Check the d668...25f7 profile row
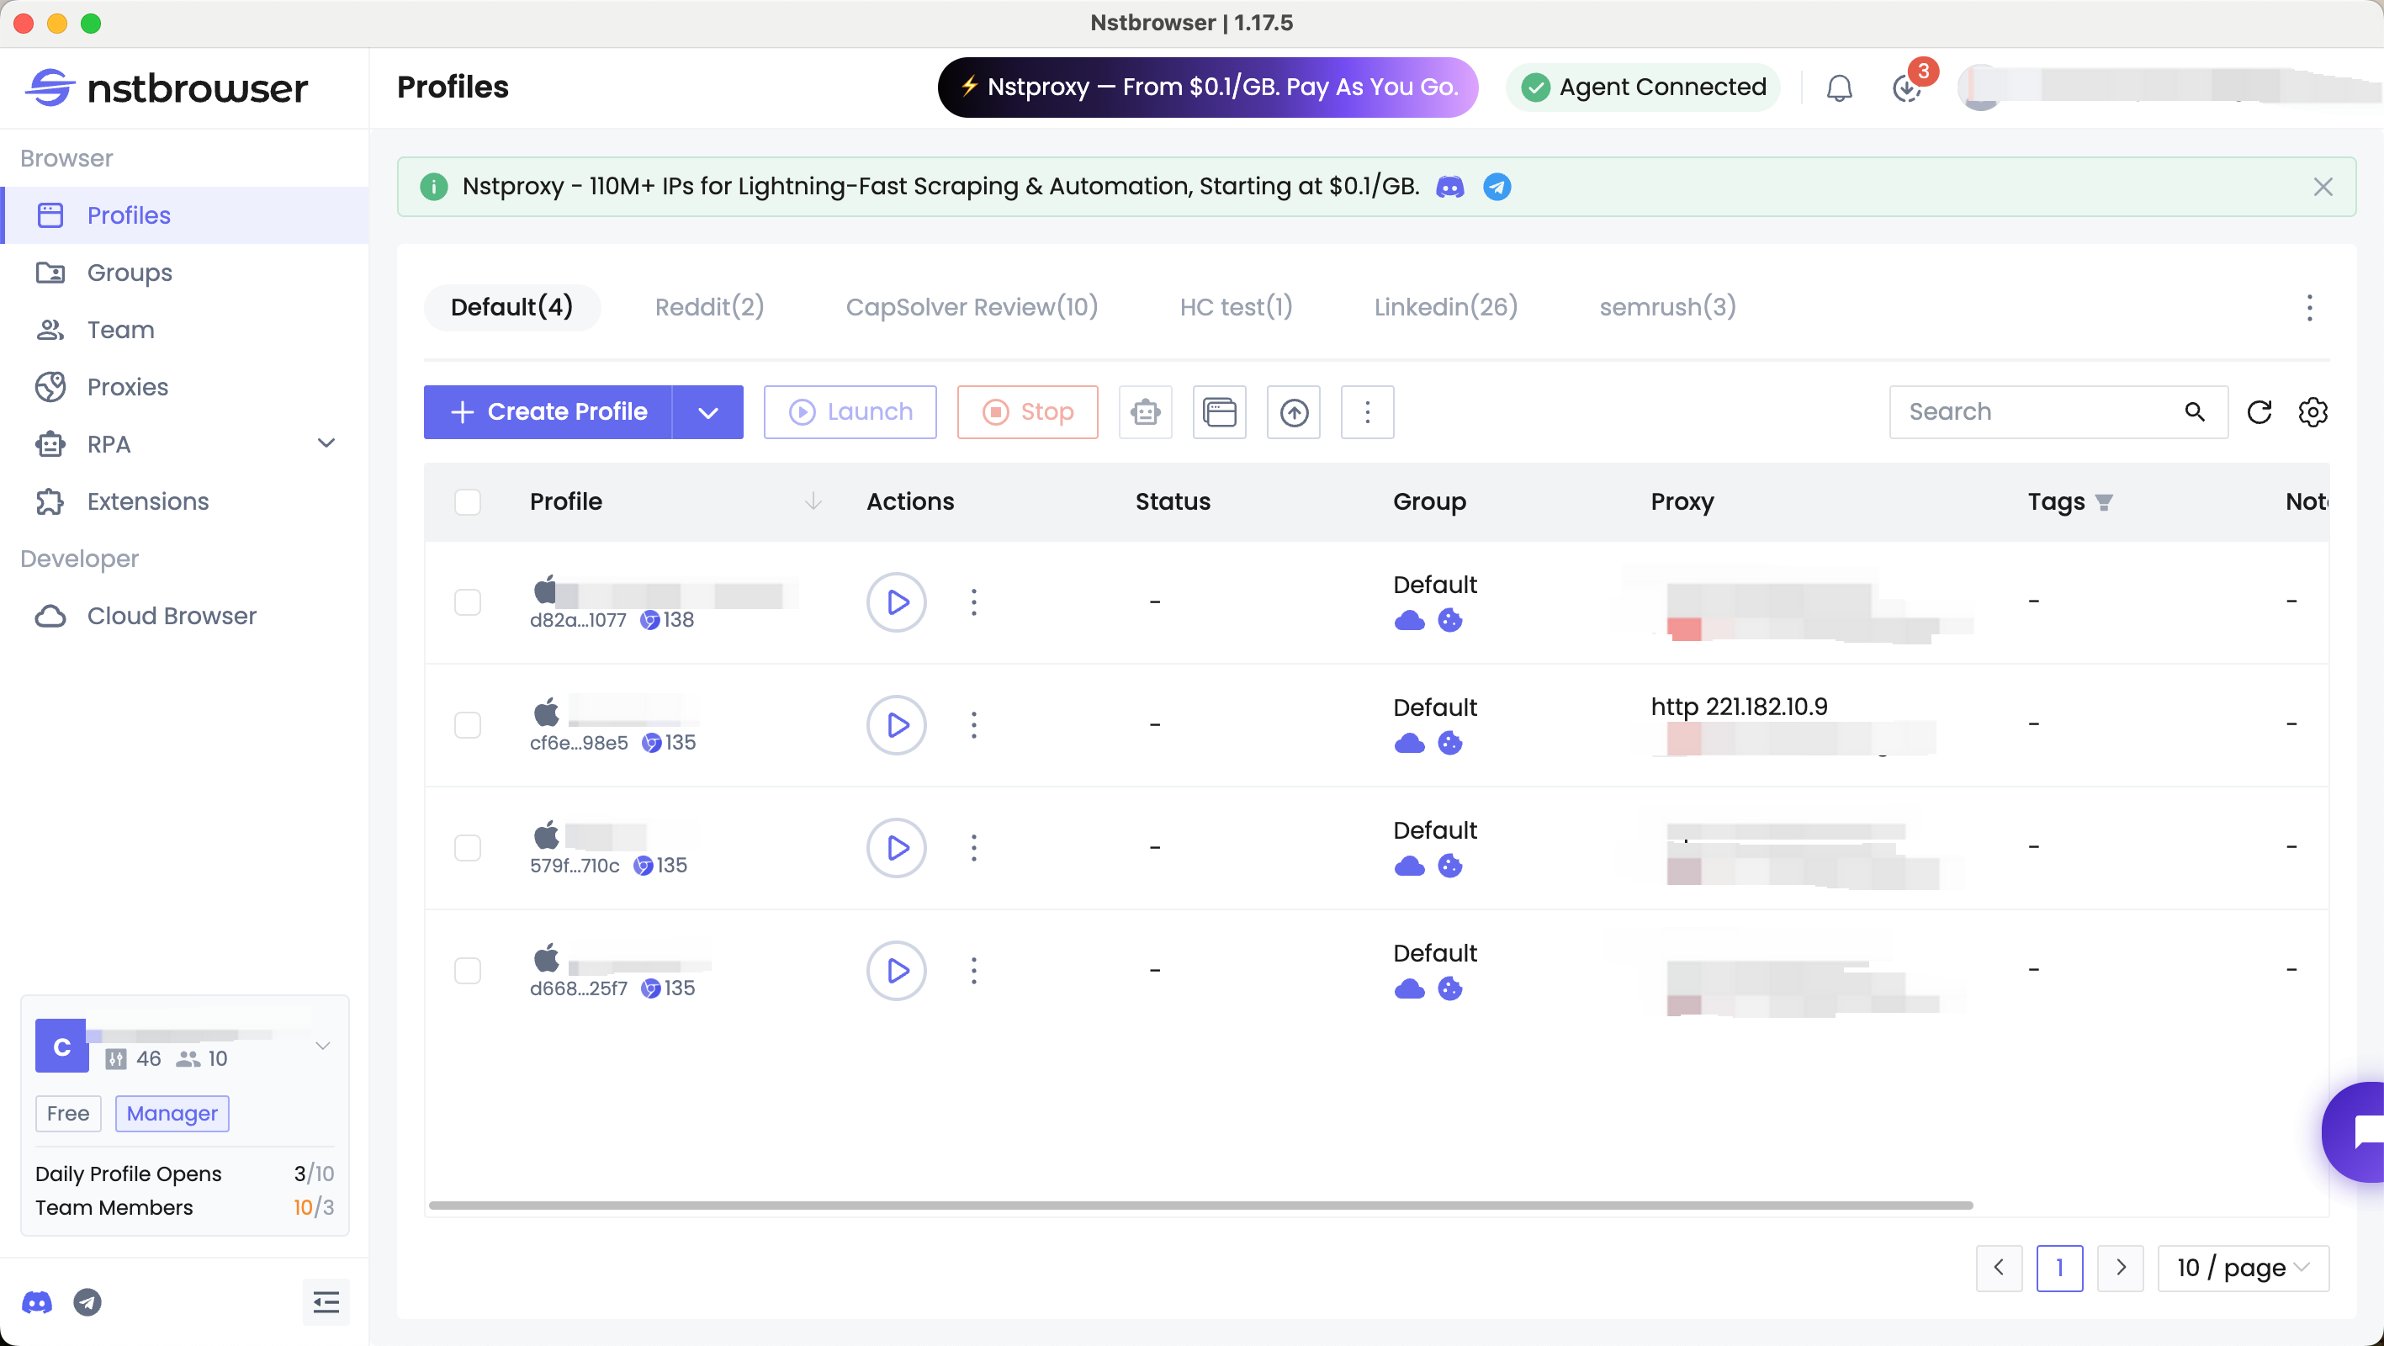 tap(468, 971)
